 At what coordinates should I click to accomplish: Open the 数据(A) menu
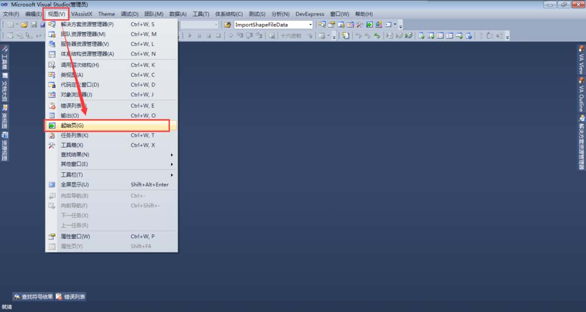pos(178,14)
